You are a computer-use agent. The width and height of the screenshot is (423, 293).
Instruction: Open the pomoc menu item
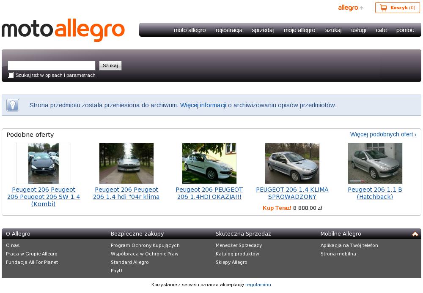pos(405,30)
